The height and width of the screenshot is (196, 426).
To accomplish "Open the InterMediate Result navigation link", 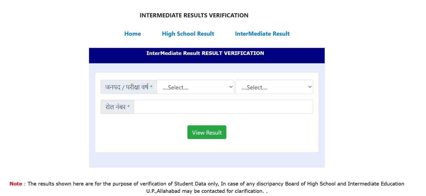I will (x=262, y=34).
